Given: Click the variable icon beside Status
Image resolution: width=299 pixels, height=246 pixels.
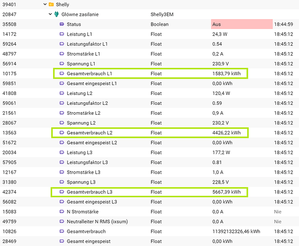Looking at the screenshot, I should pyautogui.click(x=62, y=24).
